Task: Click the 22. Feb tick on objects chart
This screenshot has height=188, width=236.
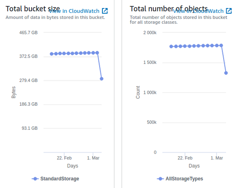Action: click(x=185, y=158)
